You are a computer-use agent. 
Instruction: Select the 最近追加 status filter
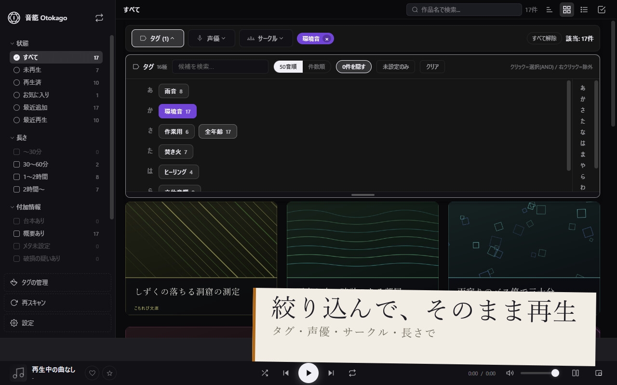tap(56, 107)
